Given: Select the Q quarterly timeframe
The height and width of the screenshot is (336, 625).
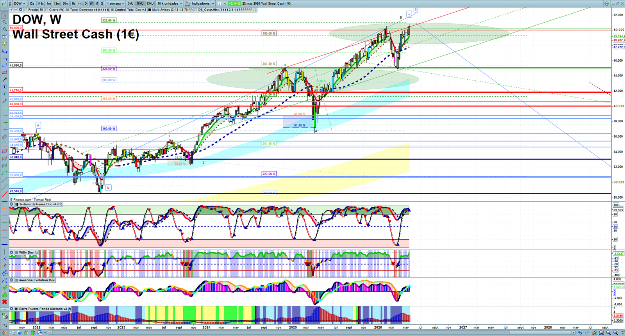Looking at the screenshot, I should (102, 4).
